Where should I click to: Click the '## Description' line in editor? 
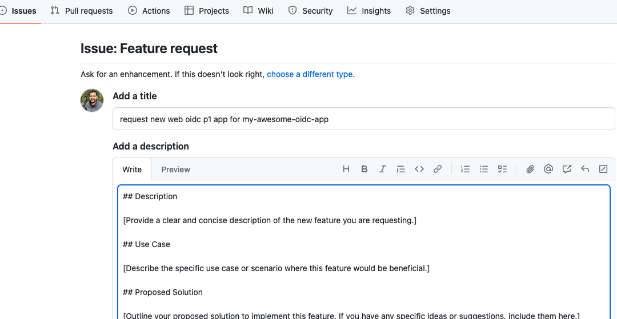pyautogui.click(x=150, y=196)
